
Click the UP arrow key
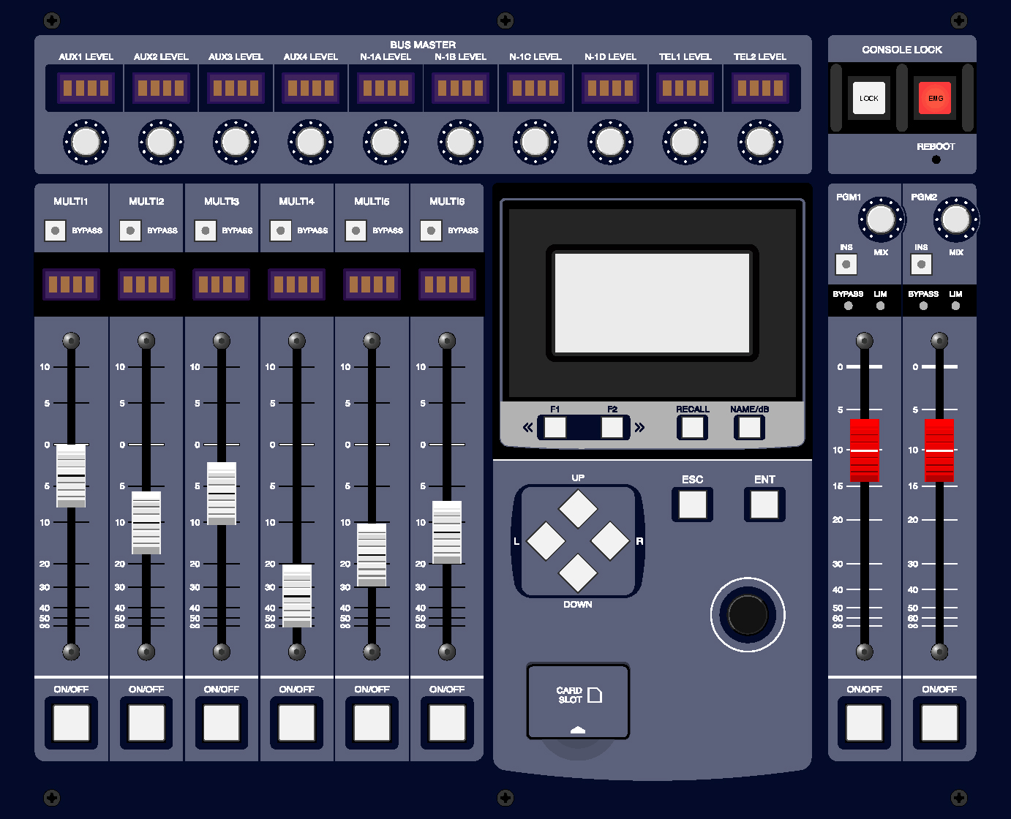578,508
